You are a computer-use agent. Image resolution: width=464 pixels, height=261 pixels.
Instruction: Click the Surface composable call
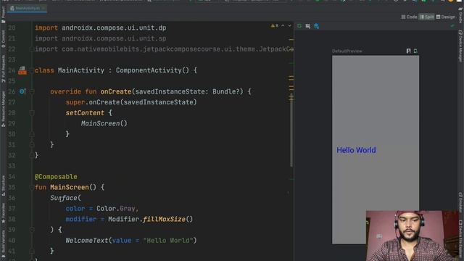click(x=64, y=198)
